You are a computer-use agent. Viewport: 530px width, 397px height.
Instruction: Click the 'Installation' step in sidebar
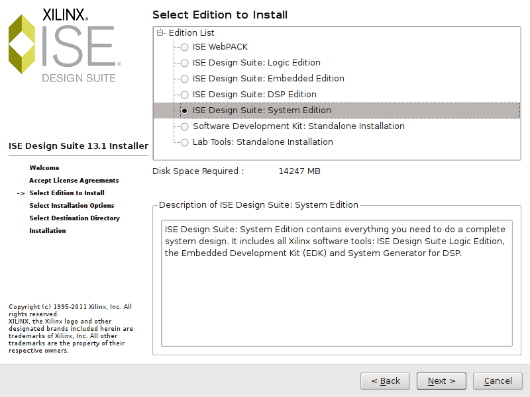tap(48, 230)
